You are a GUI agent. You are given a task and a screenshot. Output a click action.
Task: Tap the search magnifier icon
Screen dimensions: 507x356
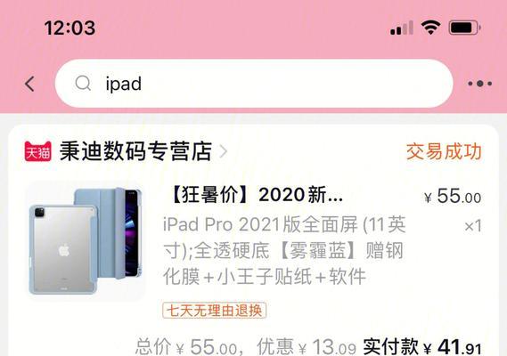[x=83, y=84]
